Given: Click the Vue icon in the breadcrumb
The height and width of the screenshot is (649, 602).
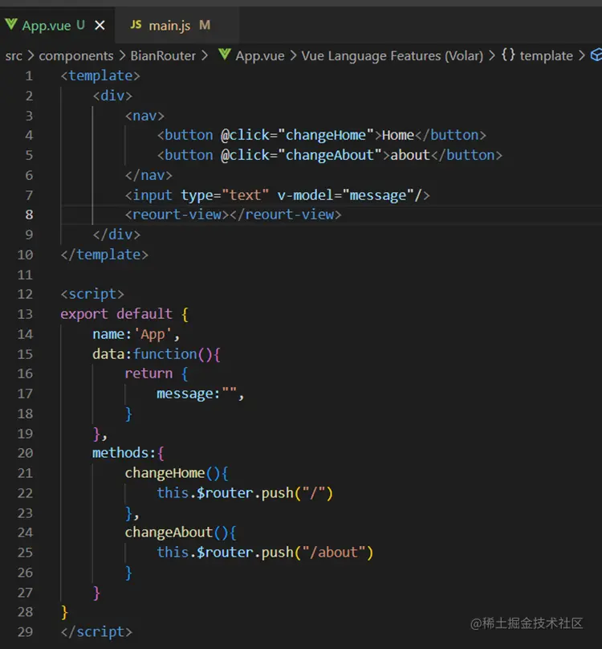Looking at the screenshot, I should coord(224,55).
